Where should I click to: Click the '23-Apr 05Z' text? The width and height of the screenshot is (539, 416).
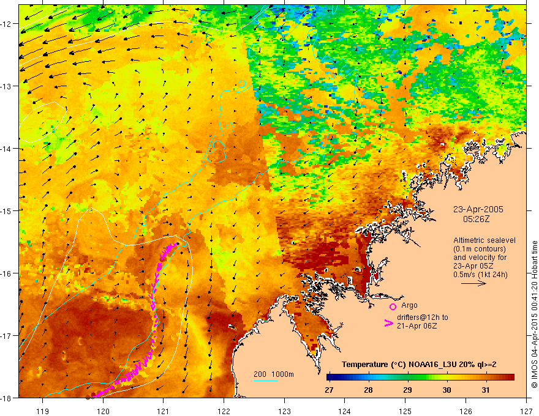[473, 266]
